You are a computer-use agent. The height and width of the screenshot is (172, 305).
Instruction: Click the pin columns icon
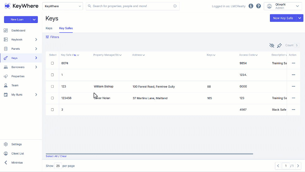279,45
